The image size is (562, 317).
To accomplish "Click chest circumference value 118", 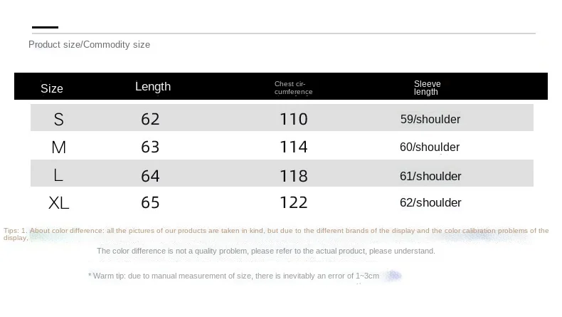I will point(294,176).
